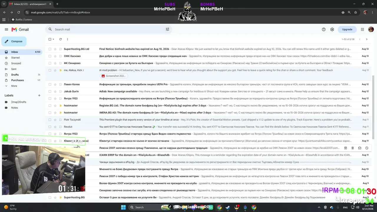Refresh the inbox message list

click(60, 39)
